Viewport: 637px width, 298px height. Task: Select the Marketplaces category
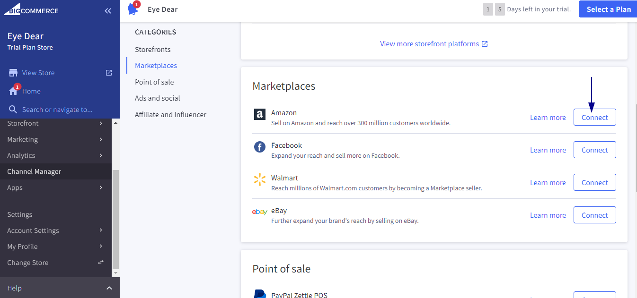pos(156,66)
